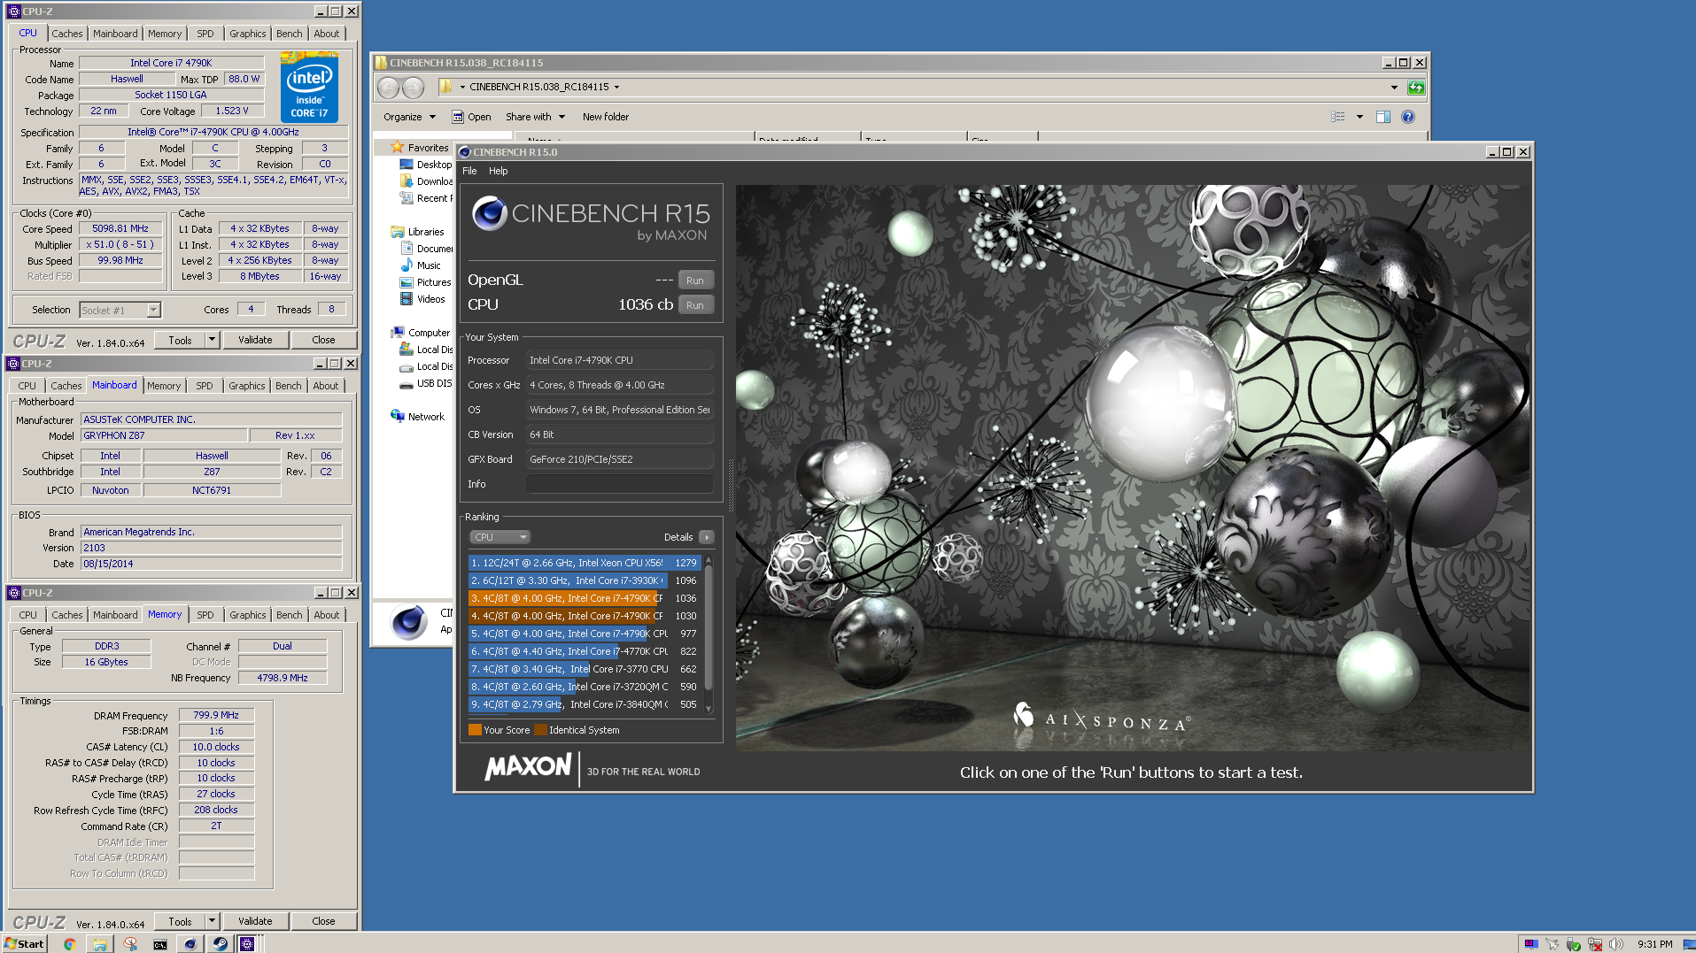The image size is (1696, 953).
Task: Expand the Explorer address bar history dropdown
Action: [x=1394, y=88]
